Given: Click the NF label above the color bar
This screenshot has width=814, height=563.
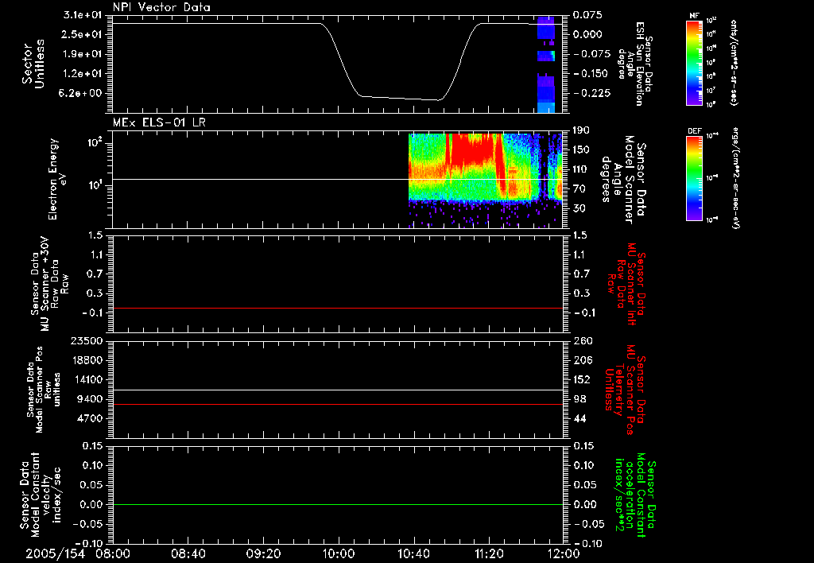Looking at the screenshot, I should [x=694, y=16].
